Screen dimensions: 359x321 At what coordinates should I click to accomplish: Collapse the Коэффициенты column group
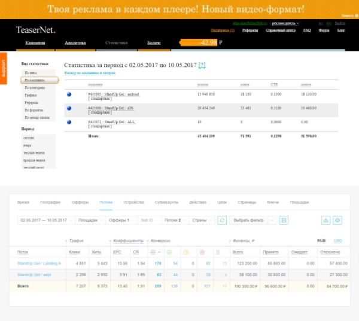110,241
